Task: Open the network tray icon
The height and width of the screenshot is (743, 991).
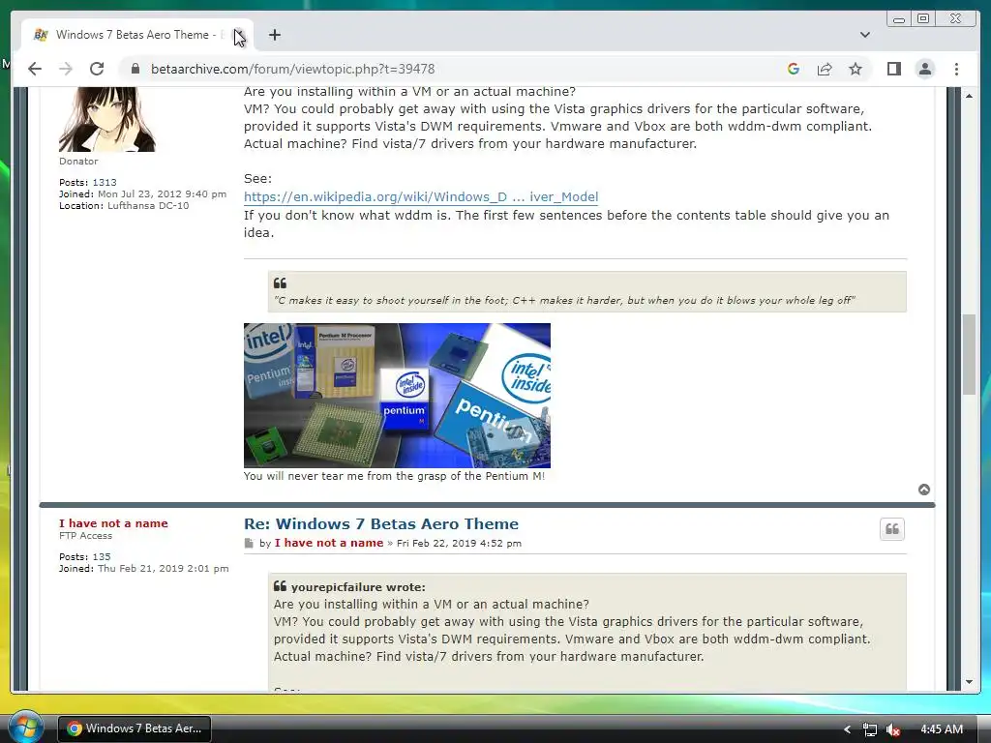Action: point(870,729)
